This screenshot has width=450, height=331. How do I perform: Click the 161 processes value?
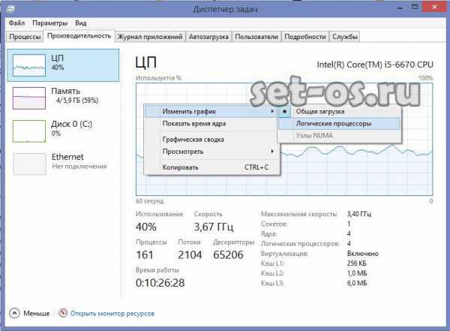145,255
